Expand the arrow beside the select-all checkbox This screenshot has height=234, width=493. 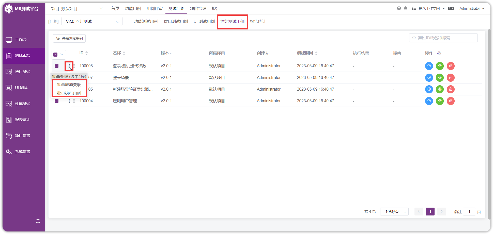tap(62, 54)
